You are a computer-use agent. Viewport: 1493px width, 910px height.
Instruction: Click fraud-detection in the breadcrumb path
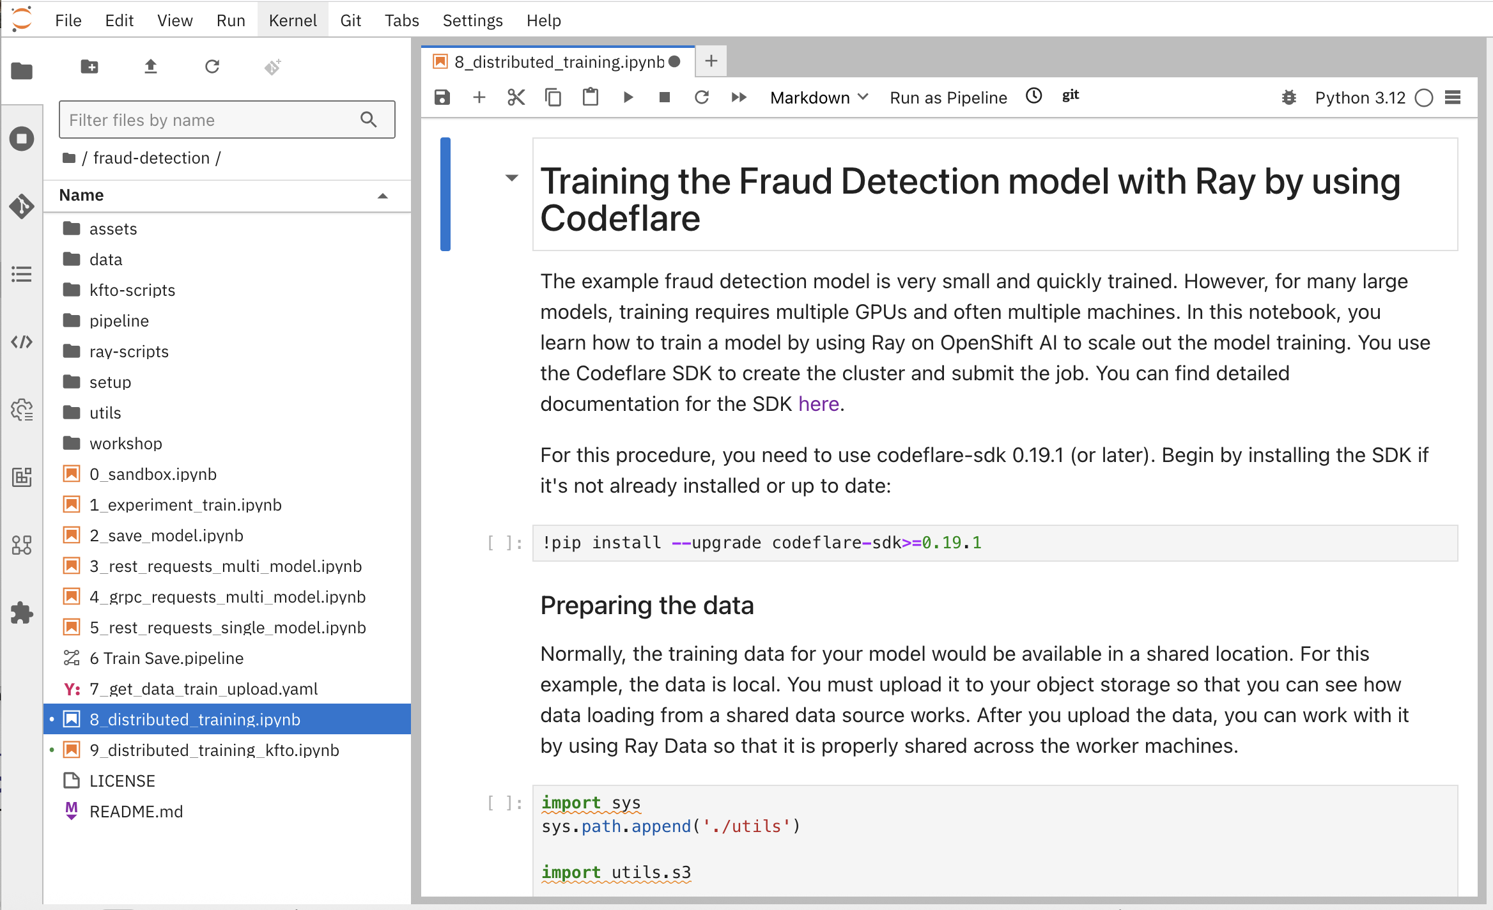[151, 158]
